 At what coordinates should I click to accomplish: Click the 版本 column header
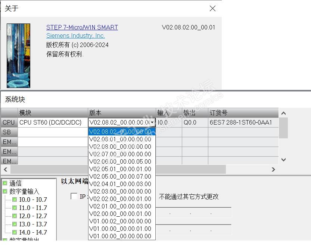click(x=122, y=113)
